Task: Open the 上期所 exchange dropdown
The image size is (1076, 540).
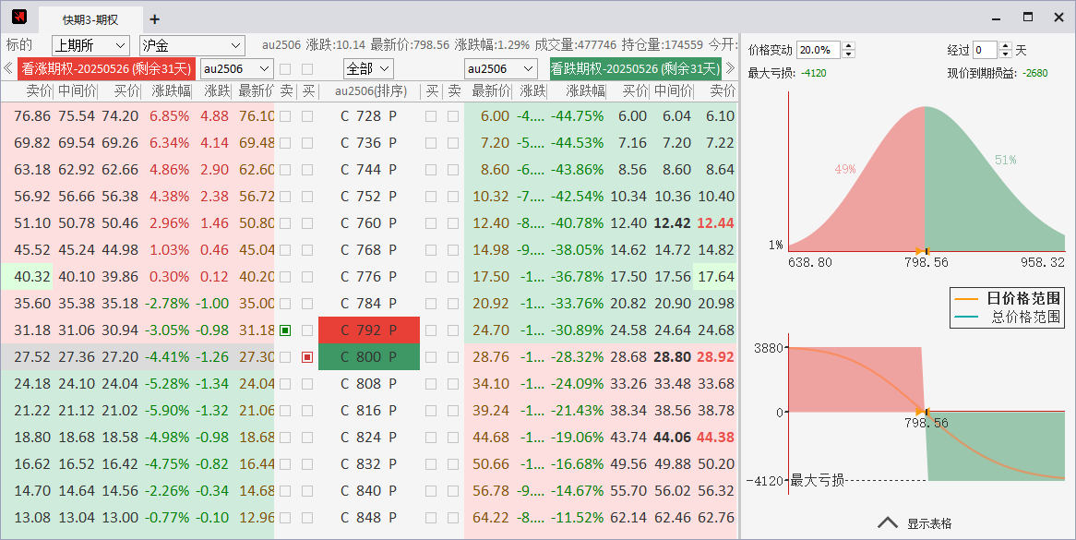Action: pyautogui.click(x=90, y=45)
